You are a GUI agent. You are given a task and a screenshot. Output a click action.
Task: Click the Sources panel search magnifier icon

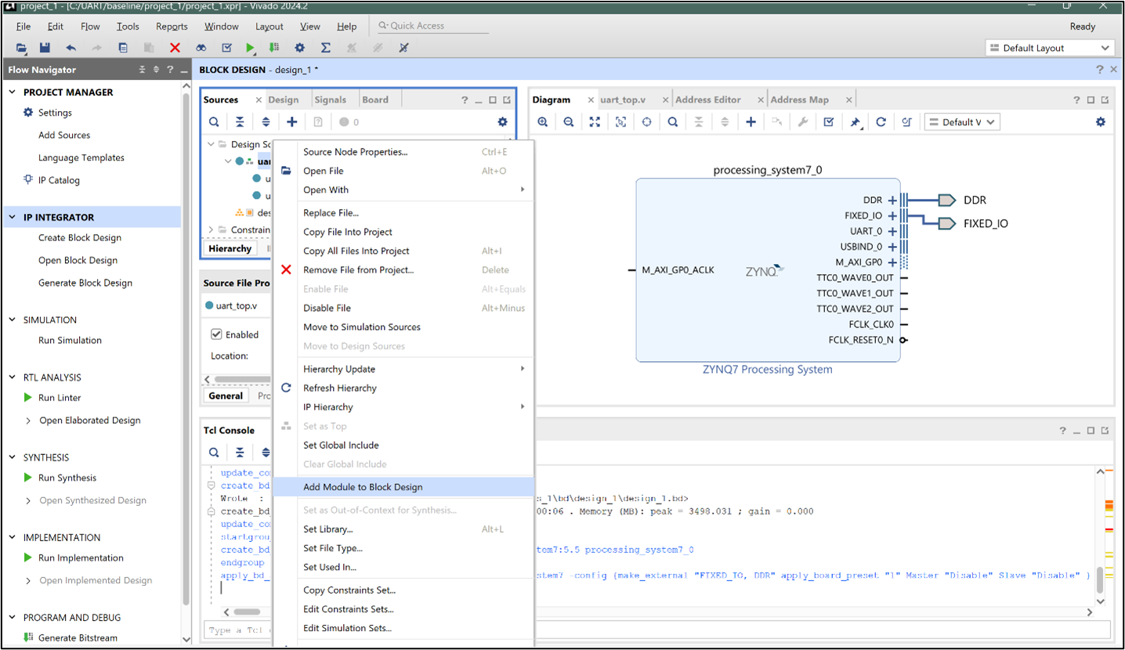[x=214, y=122]
